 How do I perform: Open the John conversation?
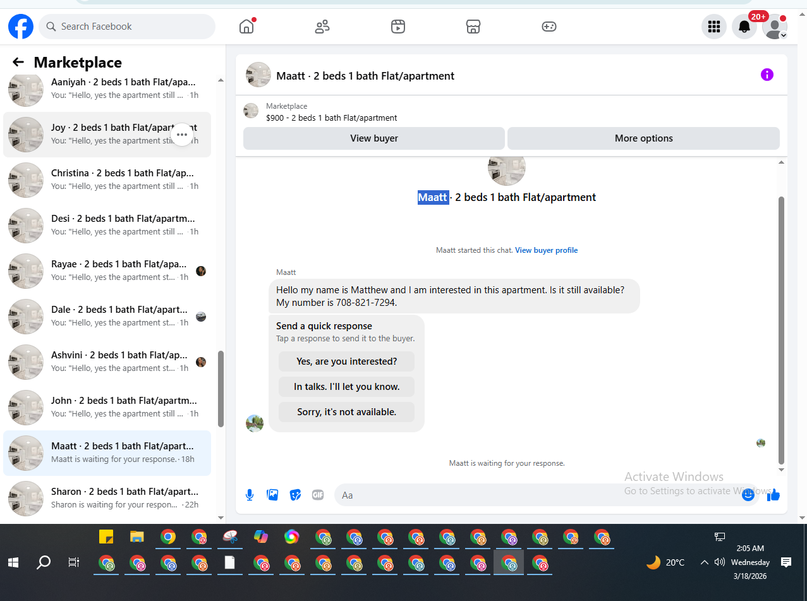[x=107, y=408]
